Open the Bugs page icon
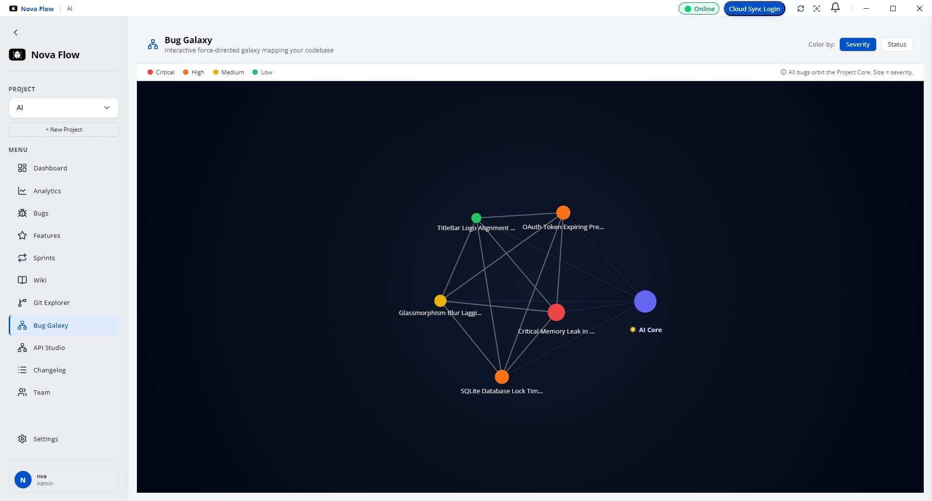 22,213
